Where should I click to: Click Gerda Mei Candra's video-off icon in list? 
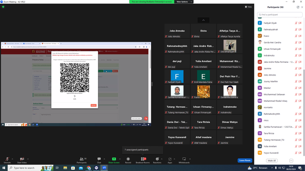click(300, 42)
